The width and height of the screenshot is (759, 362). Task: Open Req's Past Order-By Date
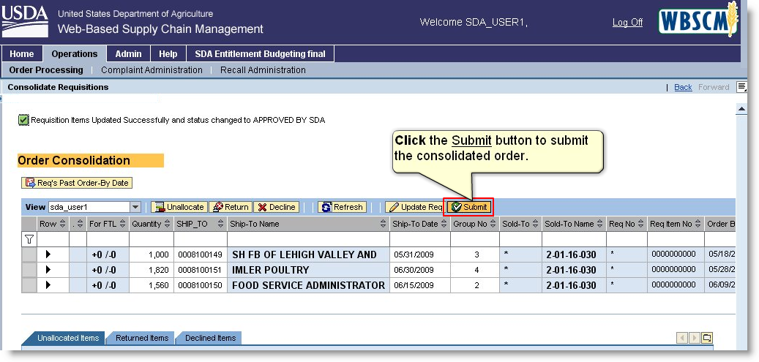(x=78, y=183)
